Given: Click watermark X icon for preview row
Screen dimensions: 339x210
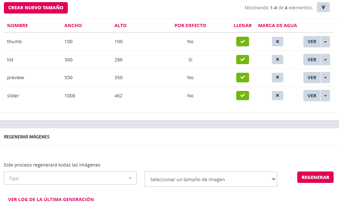Looking at the screenshot, I should tap(277, 78).
